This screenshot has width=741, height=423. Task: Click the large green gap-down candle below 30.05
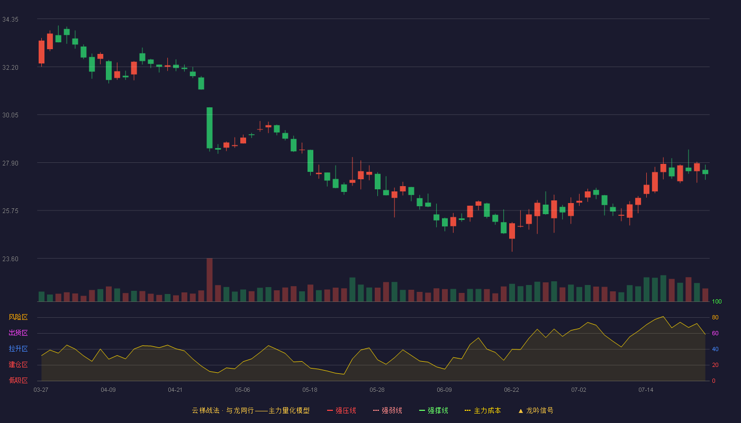pyautogui.click(x=210, y=128)
